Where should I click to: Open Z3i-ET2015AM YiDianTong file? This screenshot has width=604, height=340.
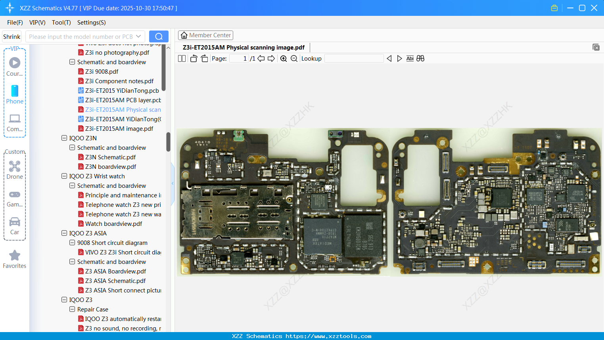120,119
